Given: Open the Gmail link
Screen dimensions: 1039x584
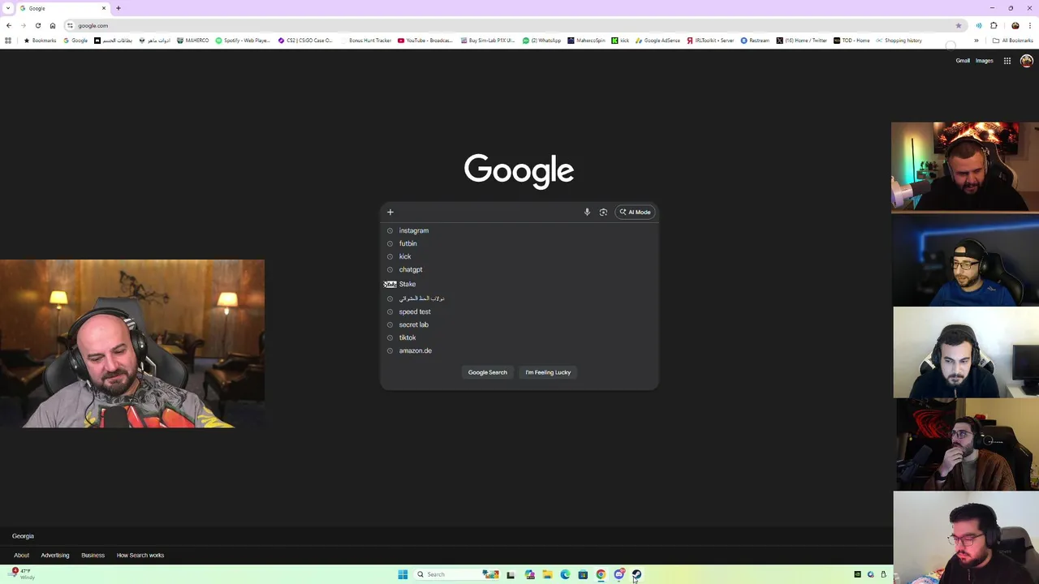Looking at the screenshot, I should click(x=963, y=61).
